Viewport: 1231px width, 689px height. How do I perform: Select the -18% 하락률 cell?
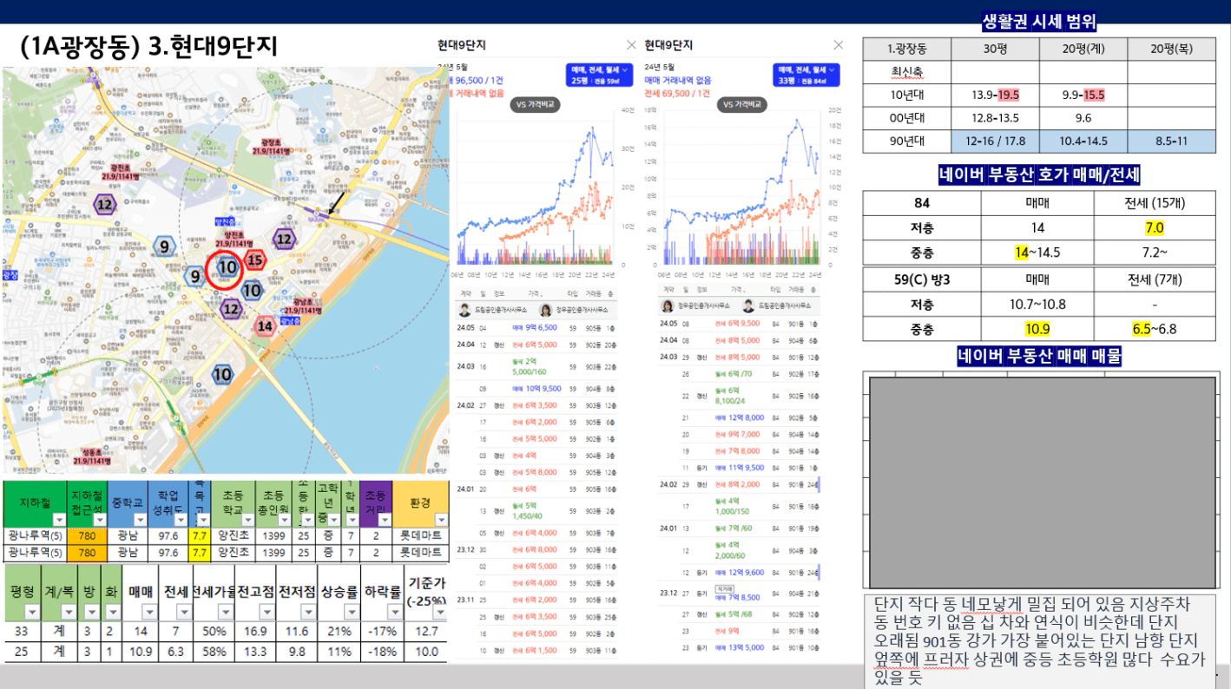point(384,652)
